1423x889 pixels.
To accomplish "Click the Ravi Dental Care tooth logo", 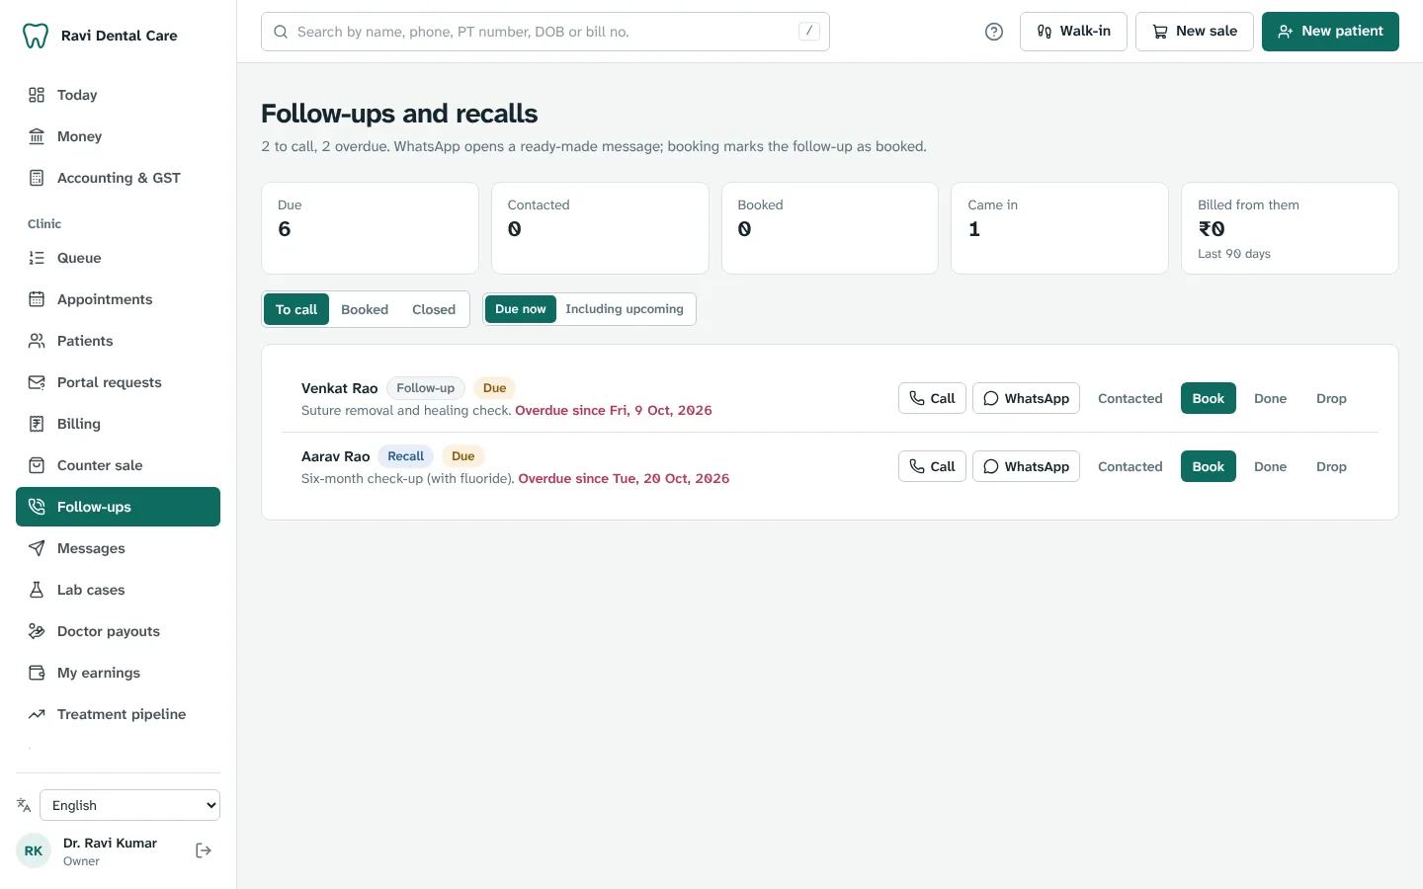I will [x=36, y=36].
